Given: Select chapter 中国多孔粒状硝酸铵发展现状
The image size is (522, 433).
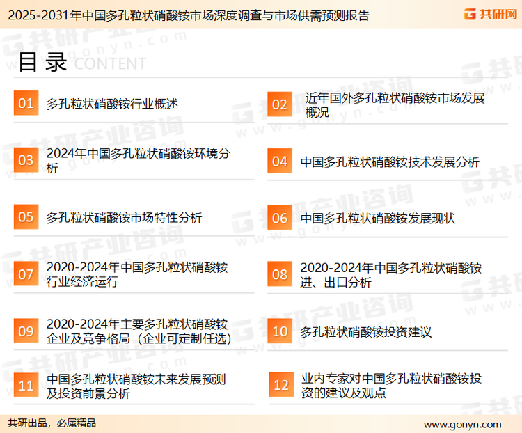Looking at the screenshot, I should pos(377,219).
